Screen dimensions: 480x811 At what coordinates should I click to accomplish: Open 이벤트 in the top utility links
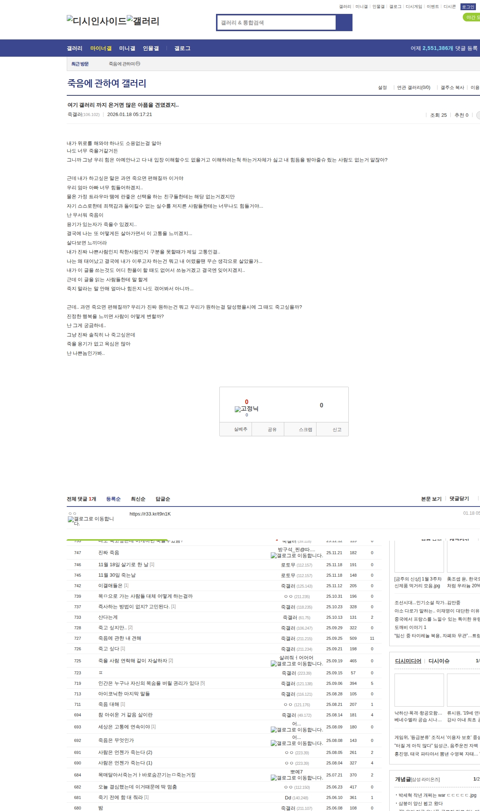pyautogui.click(x=433, y=7)
